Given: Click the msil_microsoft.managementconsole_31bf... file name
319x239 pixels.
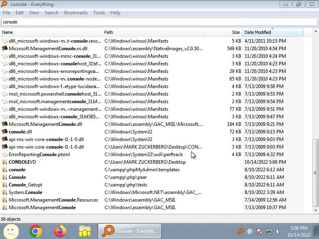Looking at the screenshot, I should click(55, 102).
